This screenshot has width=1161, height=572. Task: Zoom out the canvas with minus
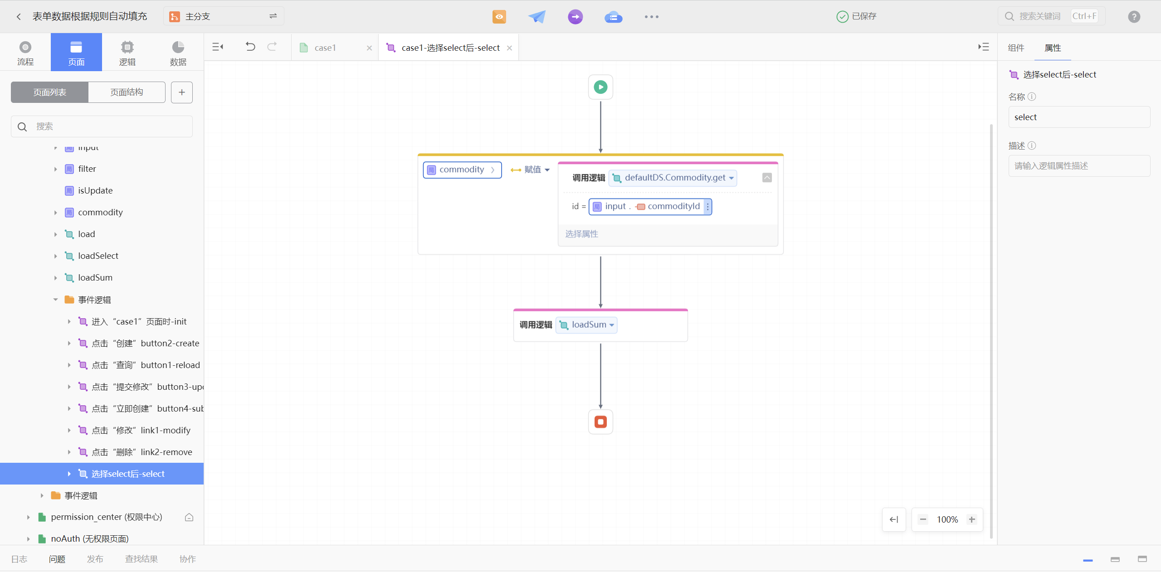tap(923, 519)
